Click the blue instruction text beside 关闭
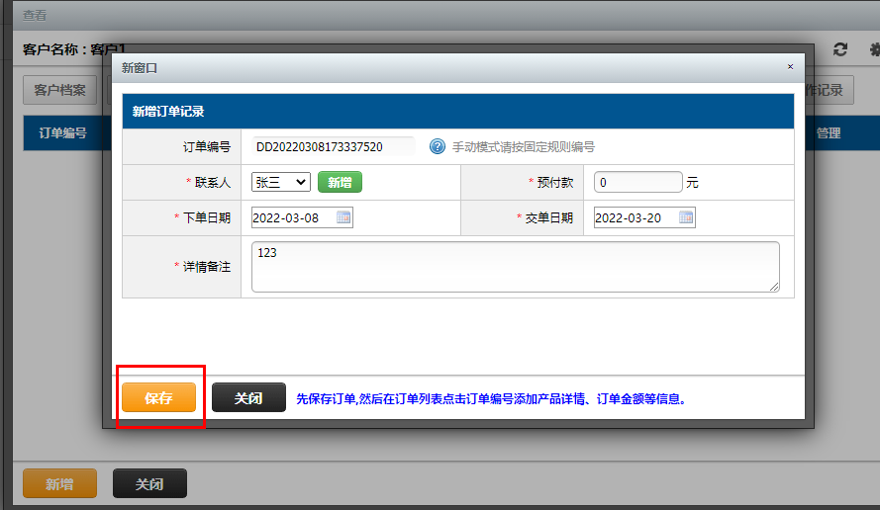 (x=491, y=399)
